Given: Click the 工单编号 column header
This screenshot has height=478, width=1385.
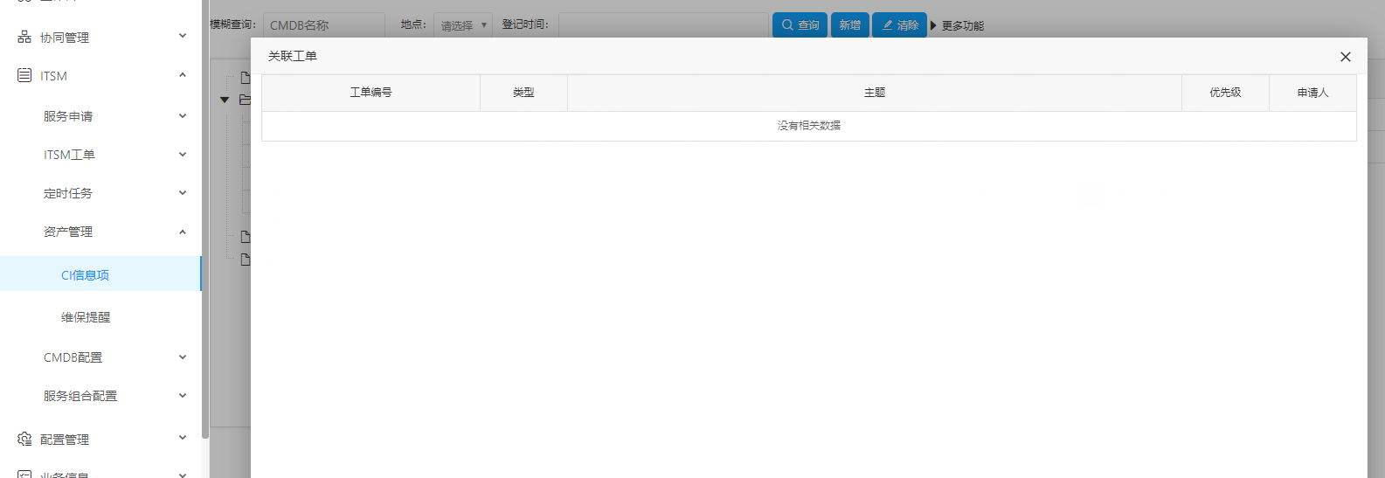Looking at the screenshot, I should [x=370, y=93].
